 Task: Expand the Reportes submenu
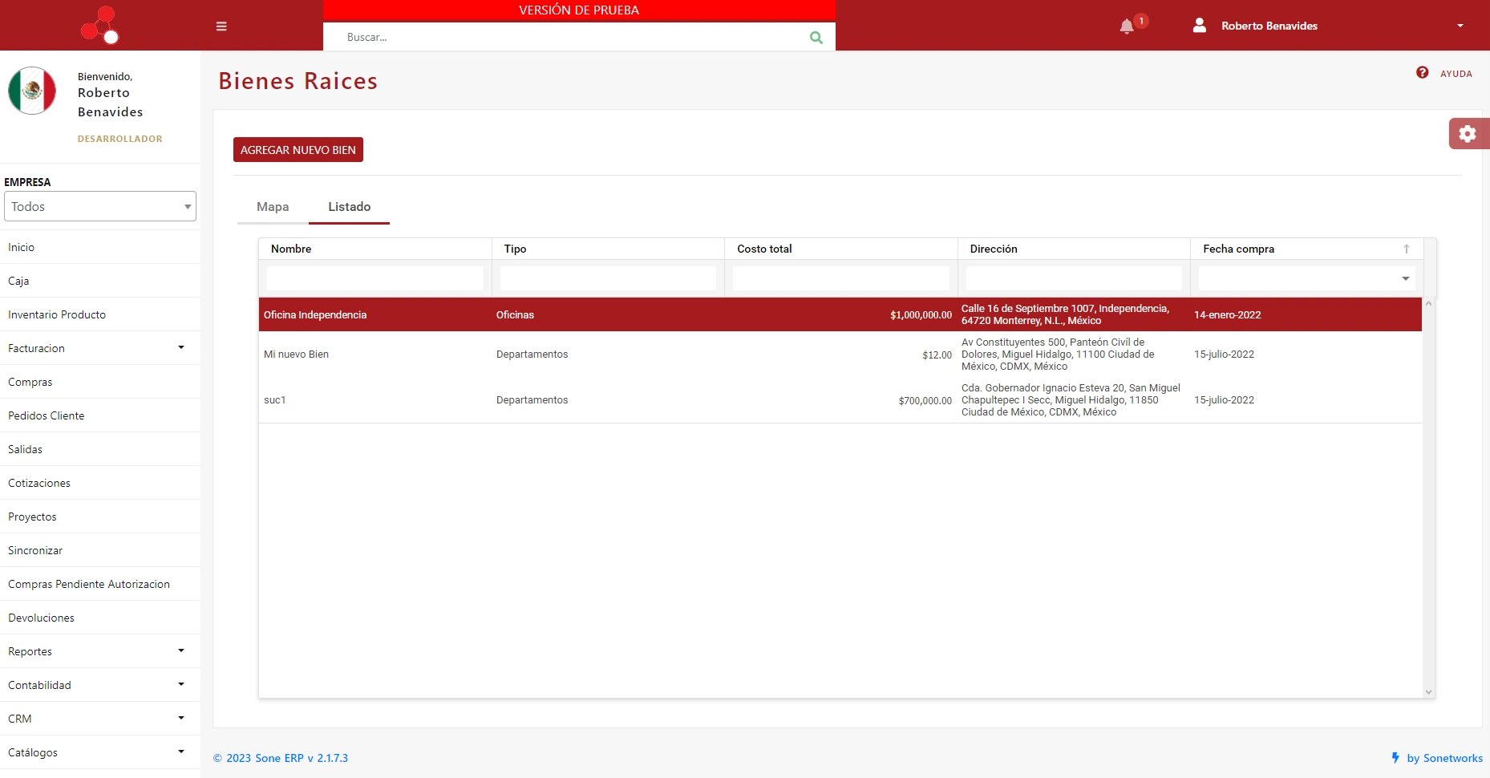click(181, 651)
